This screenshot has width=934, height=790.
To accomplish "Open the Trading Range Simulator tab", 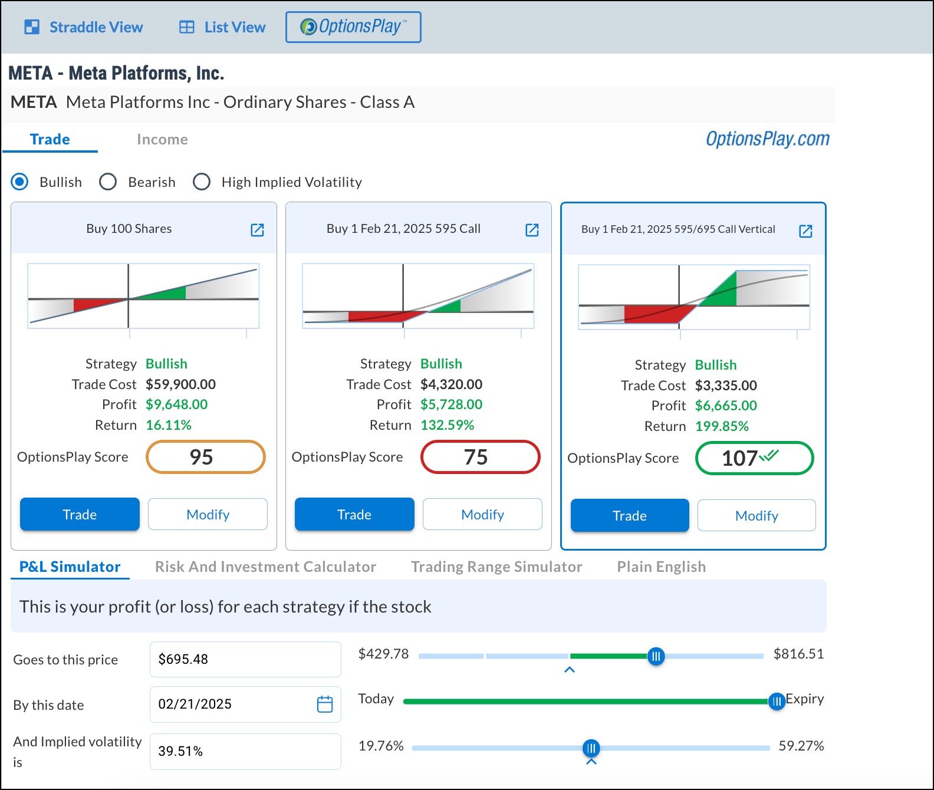I will click(x=496, y=567).
